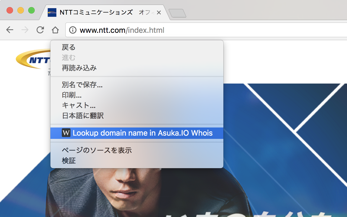Screen dimensions: 347x217
Task: Click the NTT favicon on the browser tab
Action: 52,12
